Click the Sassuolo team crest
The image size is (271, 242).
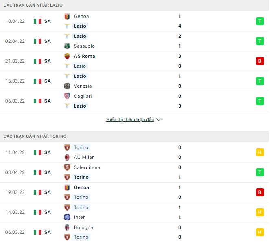67,46
